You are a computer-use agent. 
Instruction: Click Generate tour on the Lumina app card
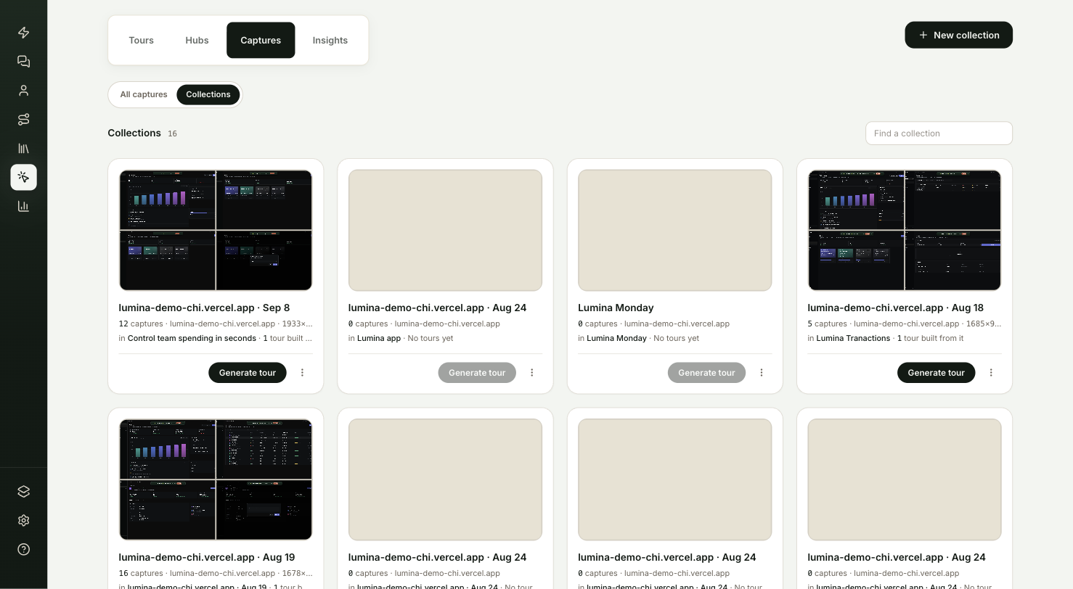pos(477,373)
